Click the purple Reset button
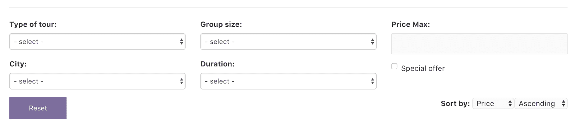This screenshot has height=129, width=575. click(x=38, y=108)
